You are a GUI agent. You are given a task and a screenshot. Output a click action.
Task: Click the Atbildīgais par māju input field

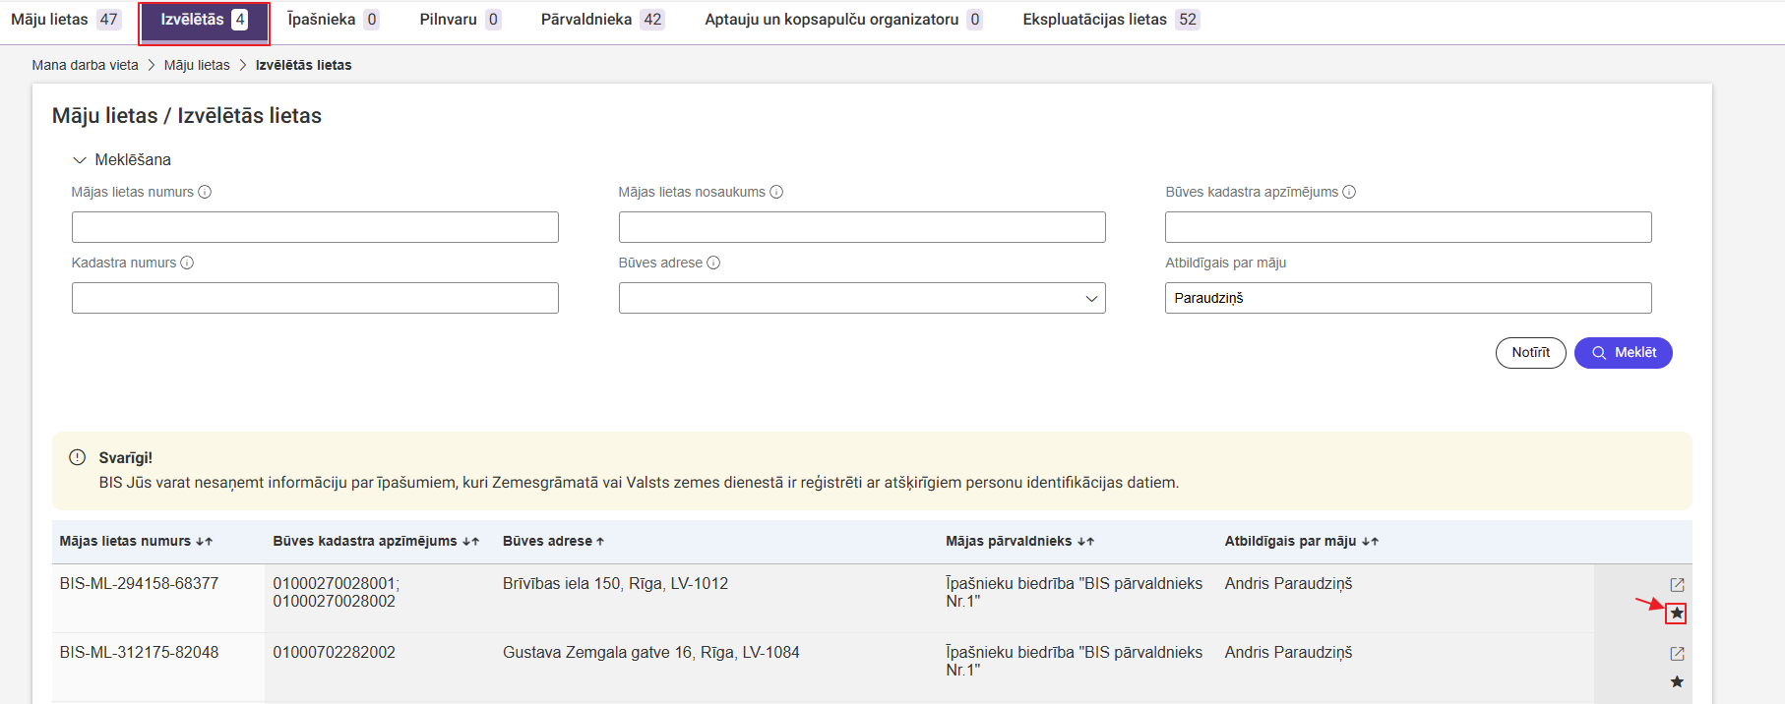click(1407, 298)
